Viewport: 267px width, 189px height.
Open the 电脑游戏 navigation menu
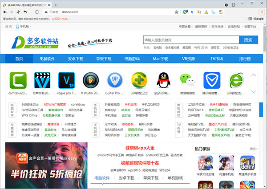[132, 59]
